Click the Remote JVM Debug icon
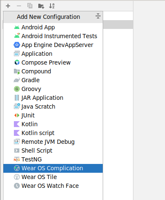Screen dimensions: 165x200 click(17, 142)
